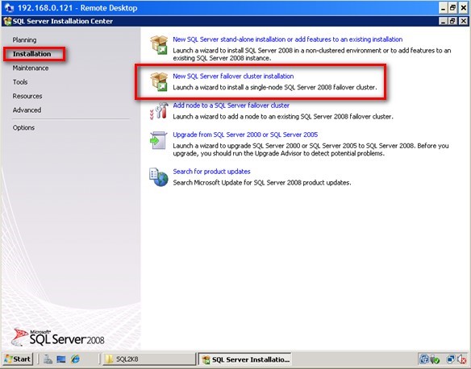Switch to the SQL2K8 folder taskbar button
The width and height of the screenshot is (471, 369).
148,359
